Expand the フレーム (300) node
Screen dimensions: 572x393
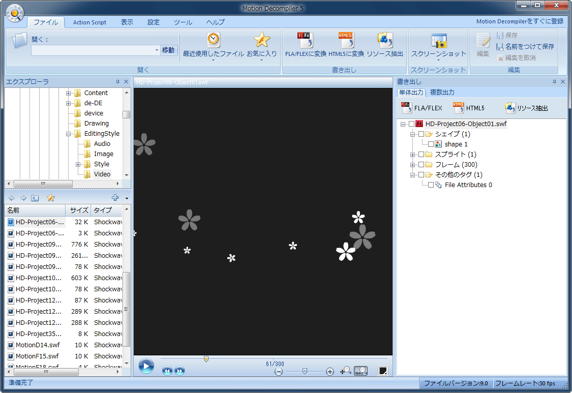[412, 165]
